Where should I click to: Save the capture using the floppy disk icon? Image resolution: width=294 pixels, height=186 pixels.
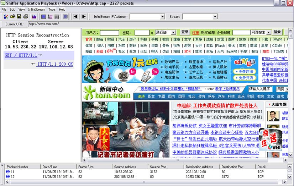click(x=19, y=17)
